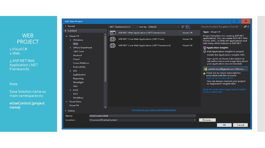This screenshot has height=148, width=265.
Task: Click the Browse... button
Action: click(207, 120)
